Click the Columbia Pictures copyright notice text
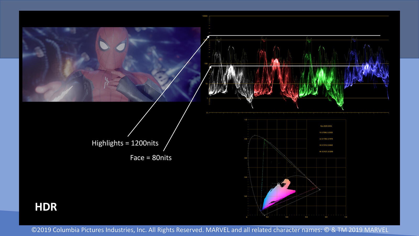Viewport: 419px width, 236px height. (x=210, y=230)
